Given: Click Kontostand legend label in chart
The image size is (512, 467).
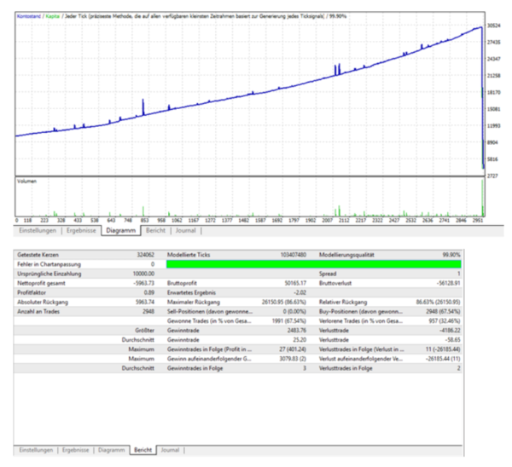Looking at the screenshot, I should tap(29, 16).
